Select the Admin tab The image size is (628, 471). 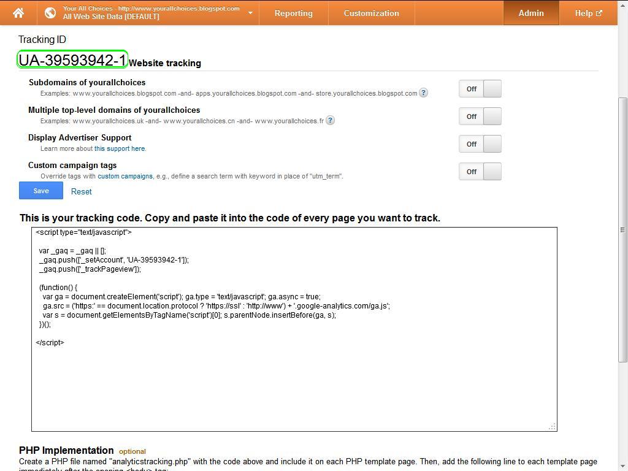[531, 13]
